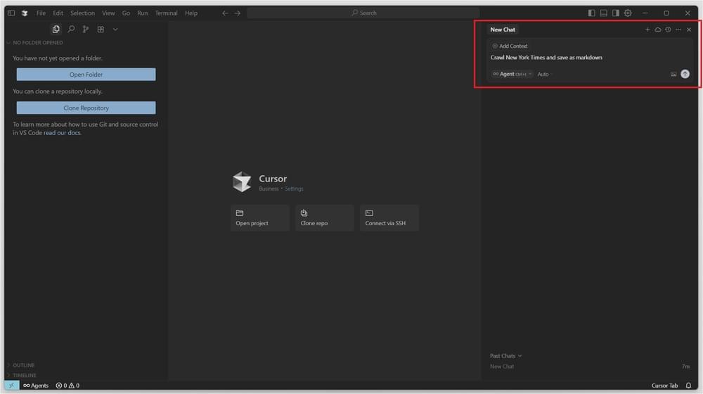
Task: Click the Clone Repository button
Action: (x=86, y=108)
